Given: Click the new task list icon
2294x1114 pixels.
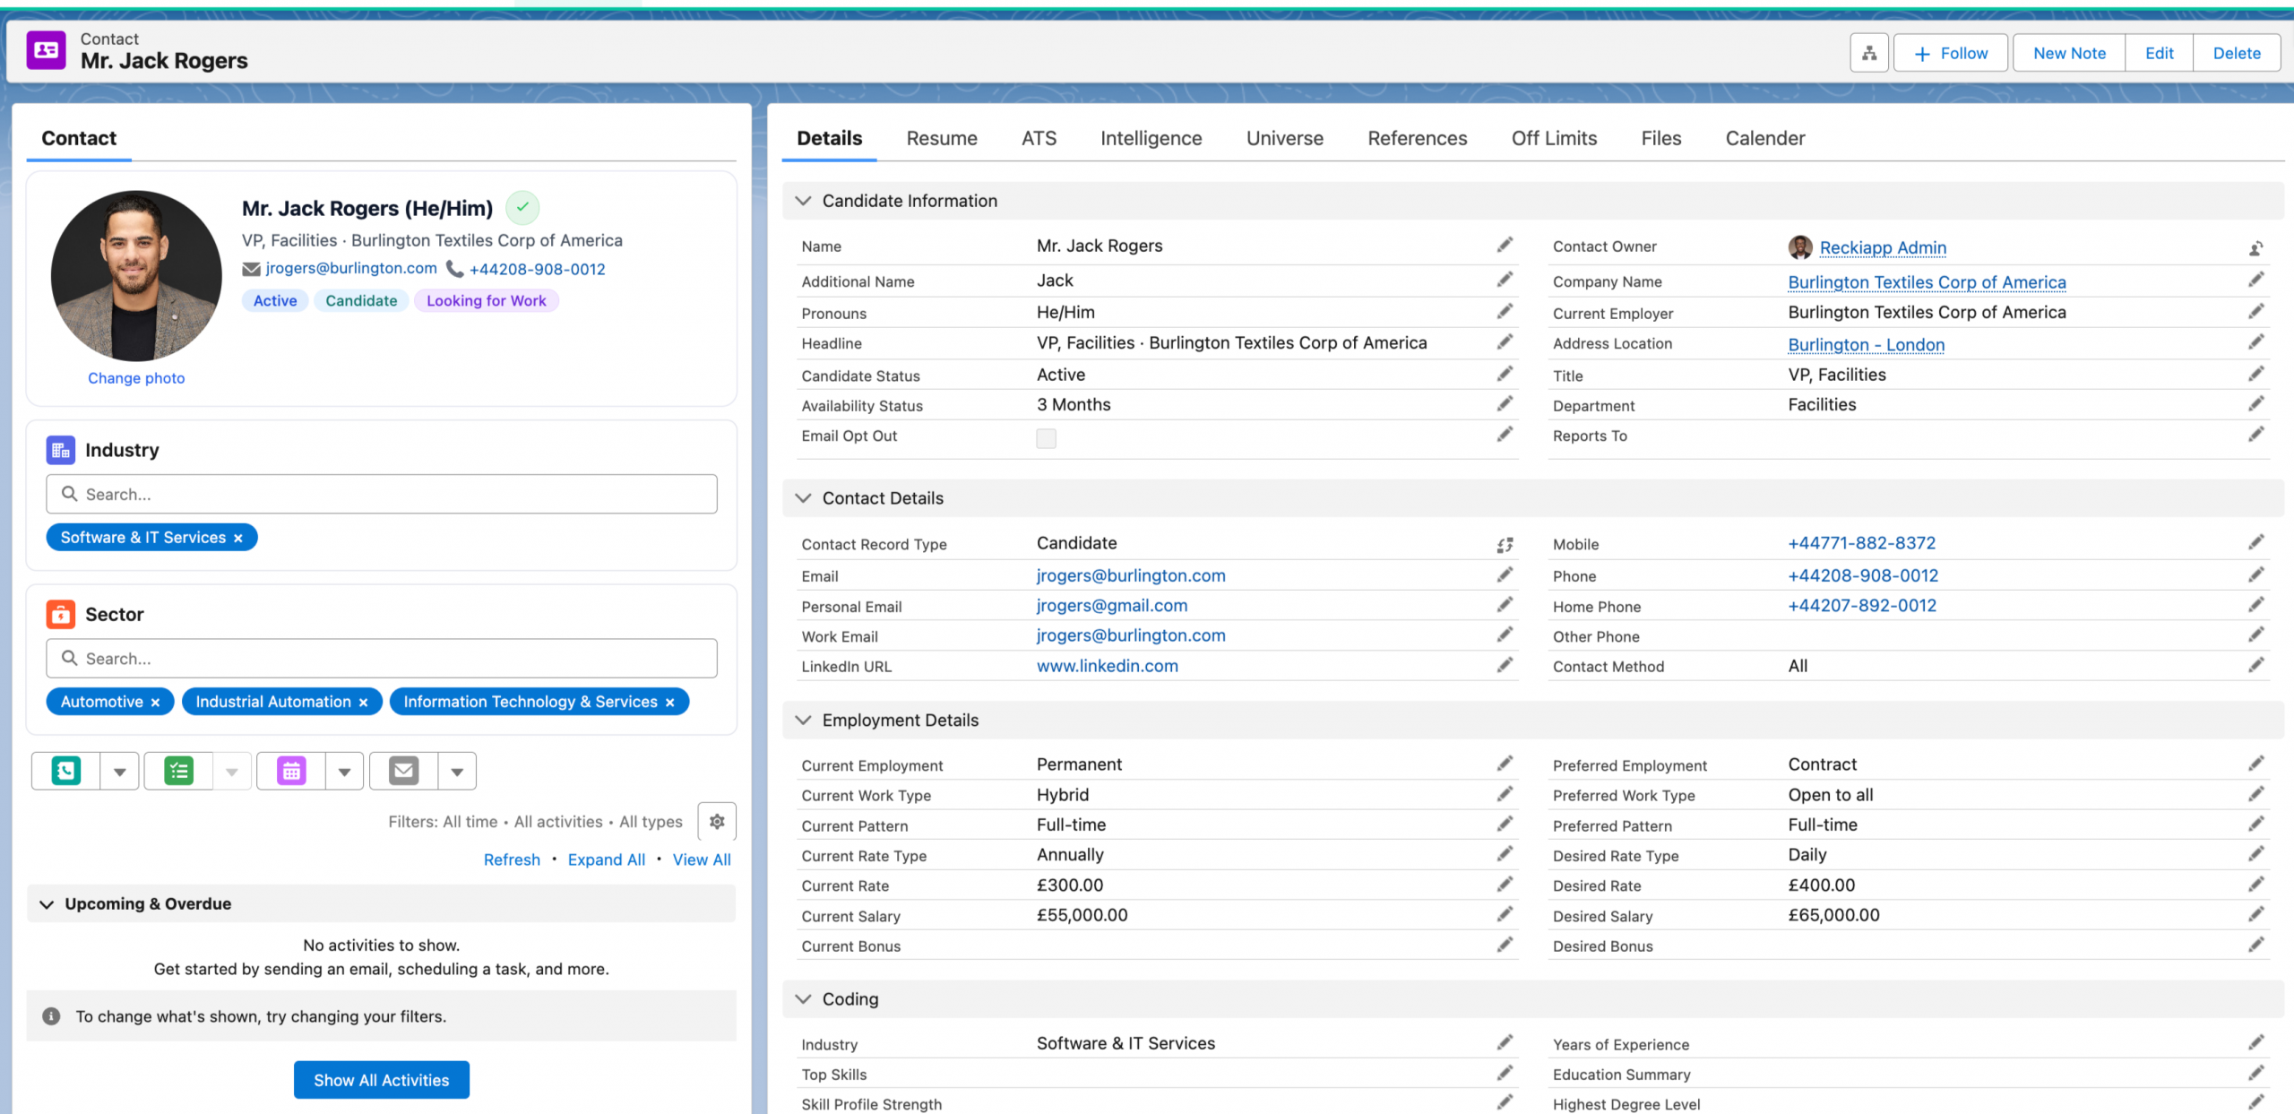Looking at the screenshot, I should (x=179, y=771).
